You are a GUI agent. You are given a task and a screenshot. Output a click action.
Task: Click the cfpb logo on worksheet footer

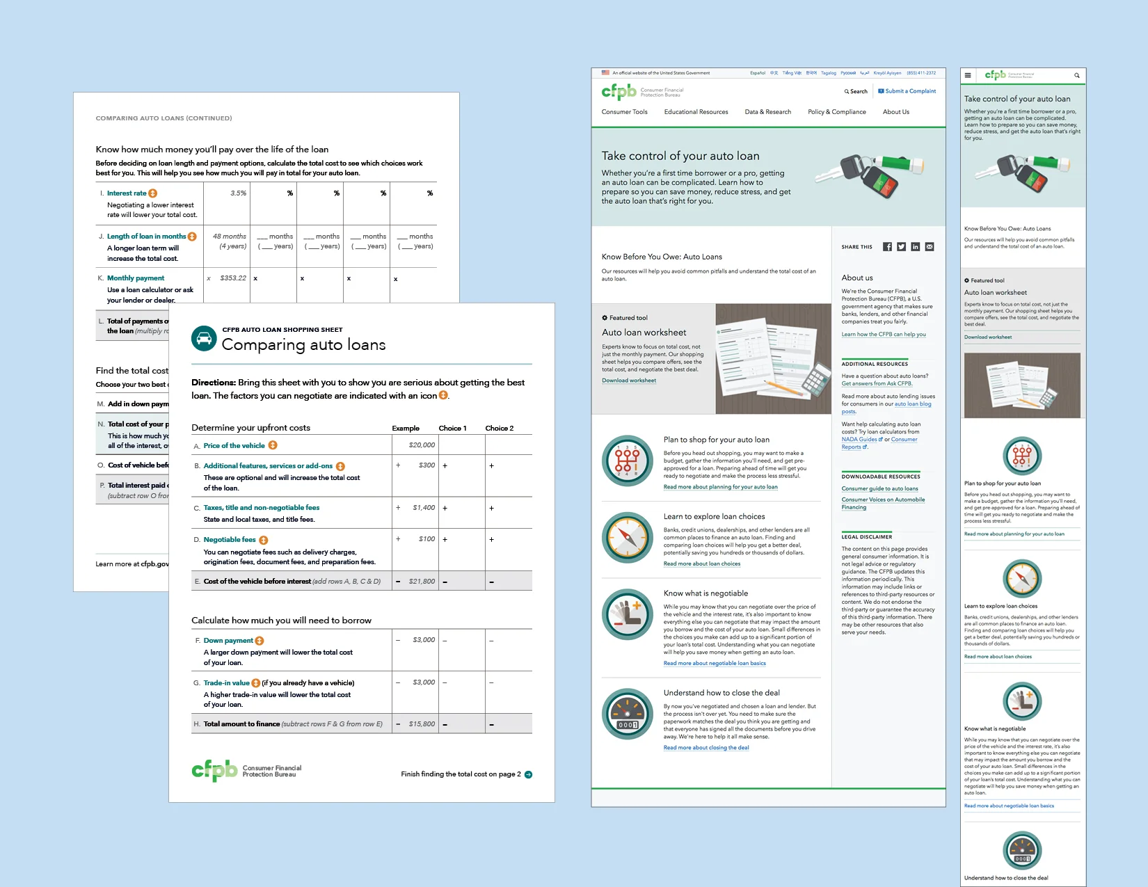coord(215,770)
